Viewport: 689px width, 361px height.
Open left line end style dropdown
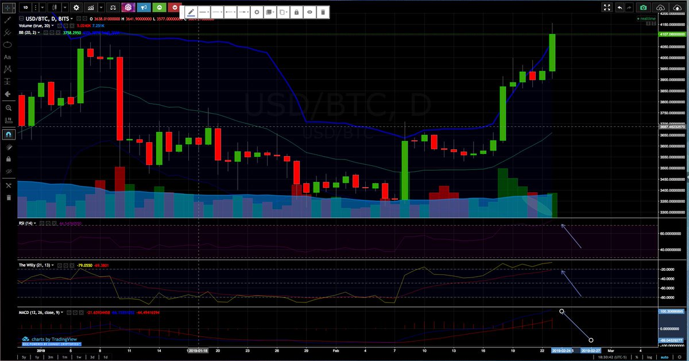[230, 13]
